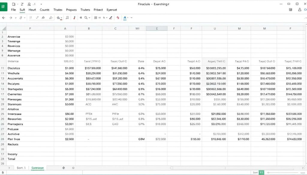This screenshot has width=307, height=175.
Task: Expand the chevron at toolbar end
Action: [x=132, y=18]
